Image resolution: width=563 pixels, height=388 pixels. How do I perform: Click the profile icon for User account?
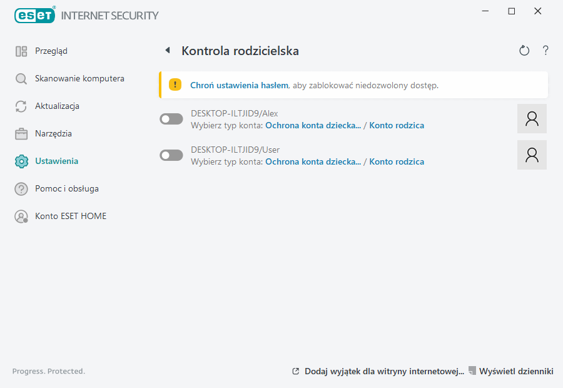tap(532, 155)
